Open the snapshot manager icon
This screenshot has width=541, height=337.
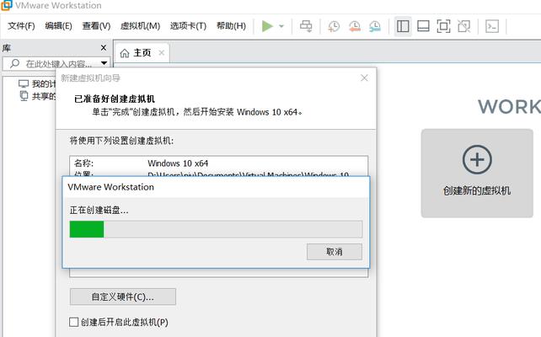click(375, 26)
